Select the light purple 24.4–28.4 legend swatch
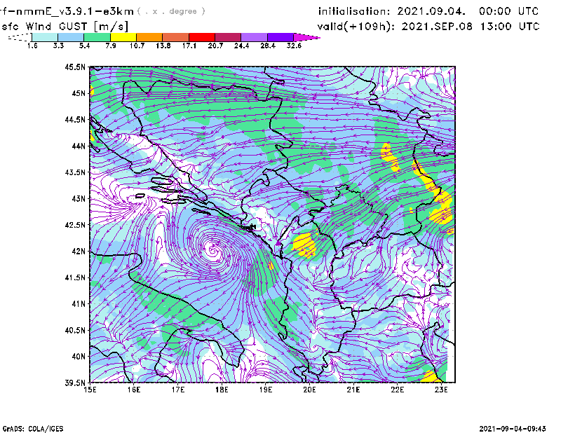Viewport: 561px width, 433px height. tap(254, 37)
